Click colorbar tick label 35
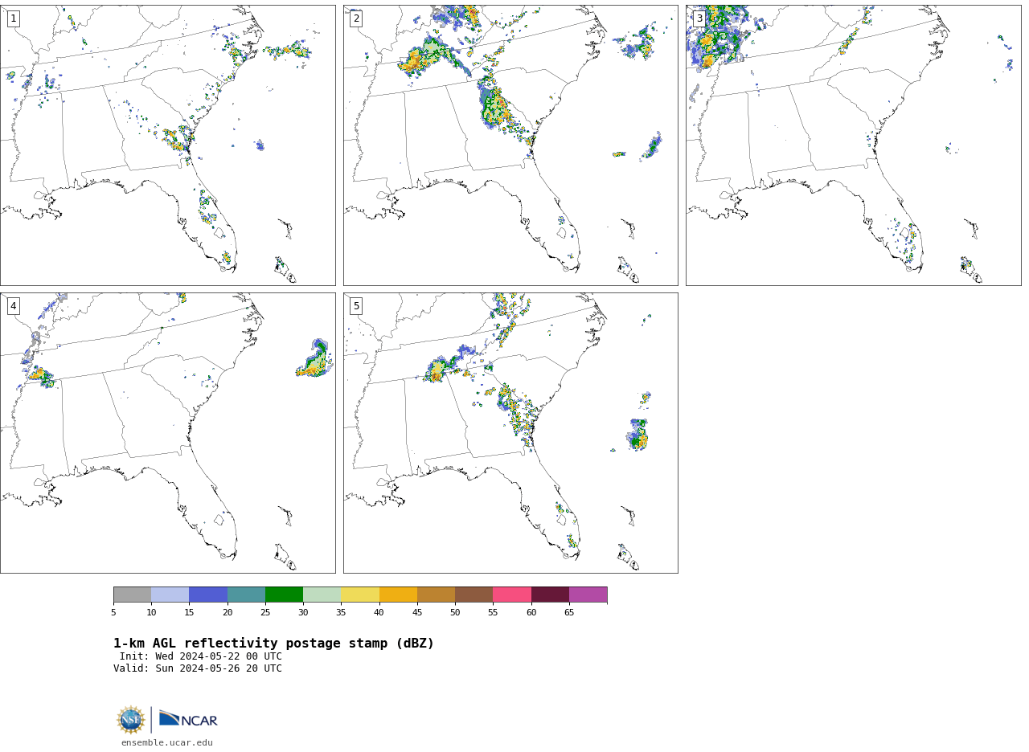This screenshot has width=1029, height=752. (341, 613)
